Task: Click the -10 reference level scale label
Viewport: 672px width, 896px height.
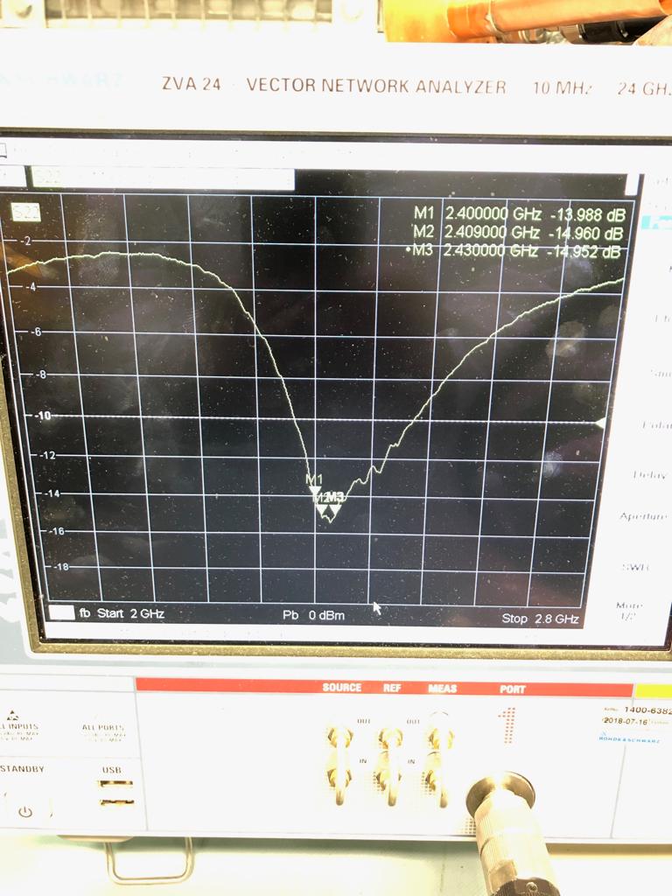Action: 42,416
